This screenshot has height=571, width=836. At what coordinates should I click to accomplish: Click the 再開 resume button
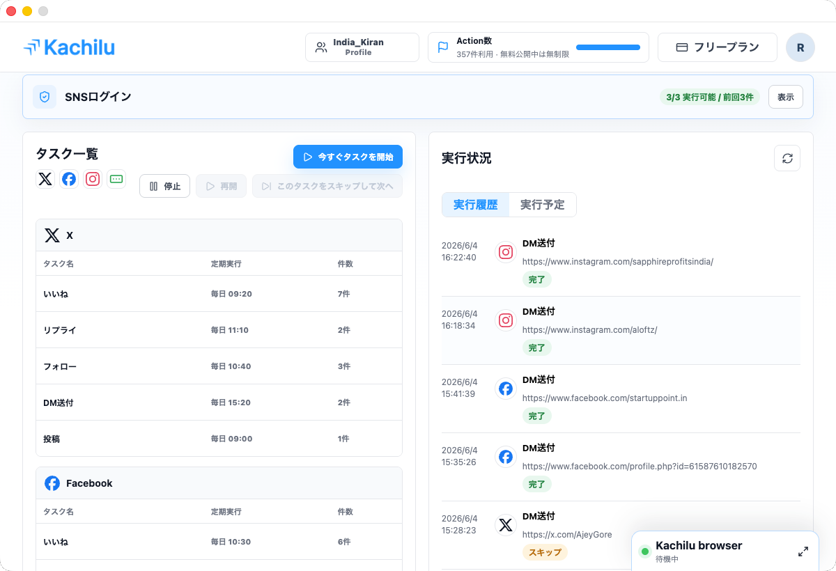pyautogui.click(x=221, y=186)
